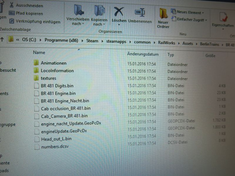
Task: Click file icon of BR 481 Engine_Nacht.bin
Action: (x=36, y=101)
